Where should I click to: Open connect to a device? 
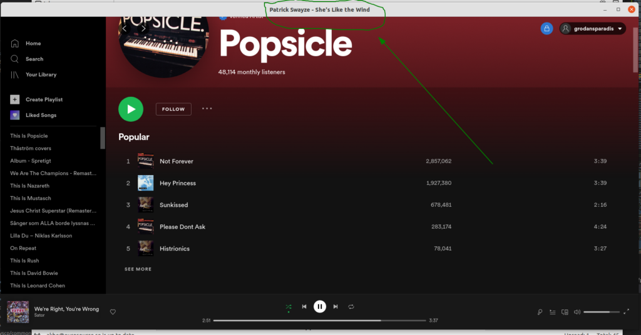565,312
